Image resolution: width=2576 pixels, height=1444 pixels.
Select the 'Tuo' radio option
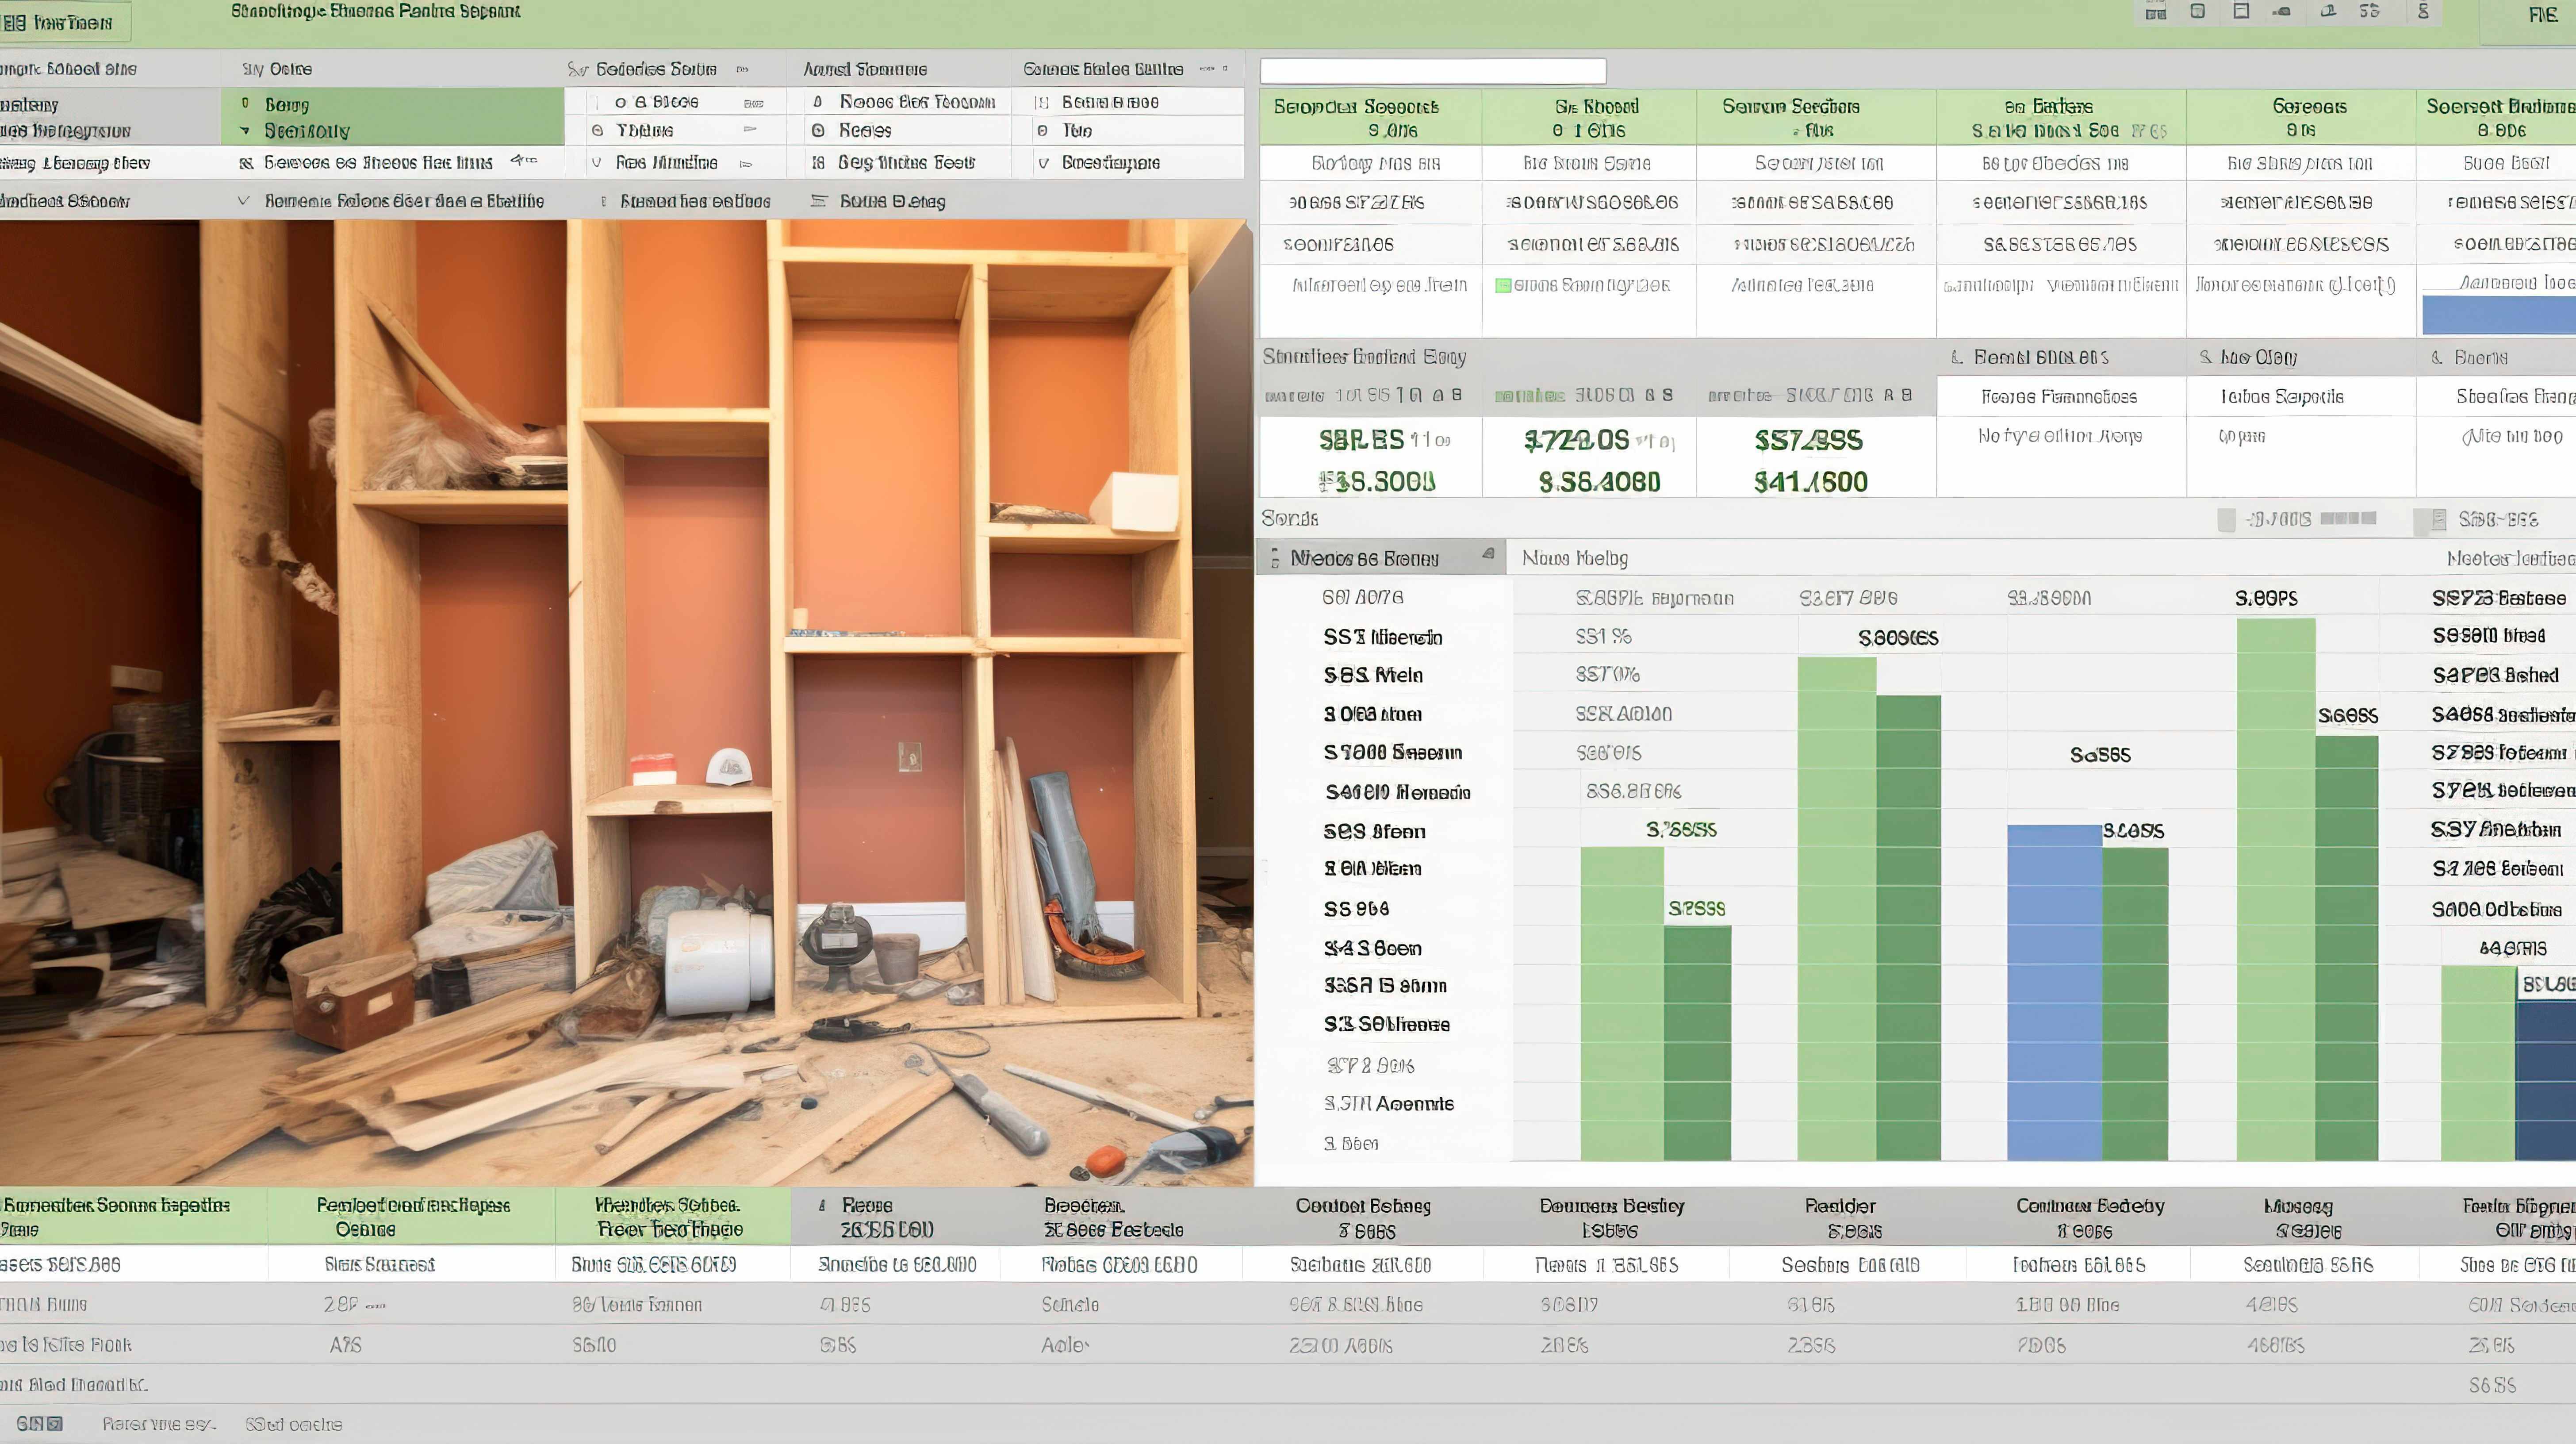1042,131
